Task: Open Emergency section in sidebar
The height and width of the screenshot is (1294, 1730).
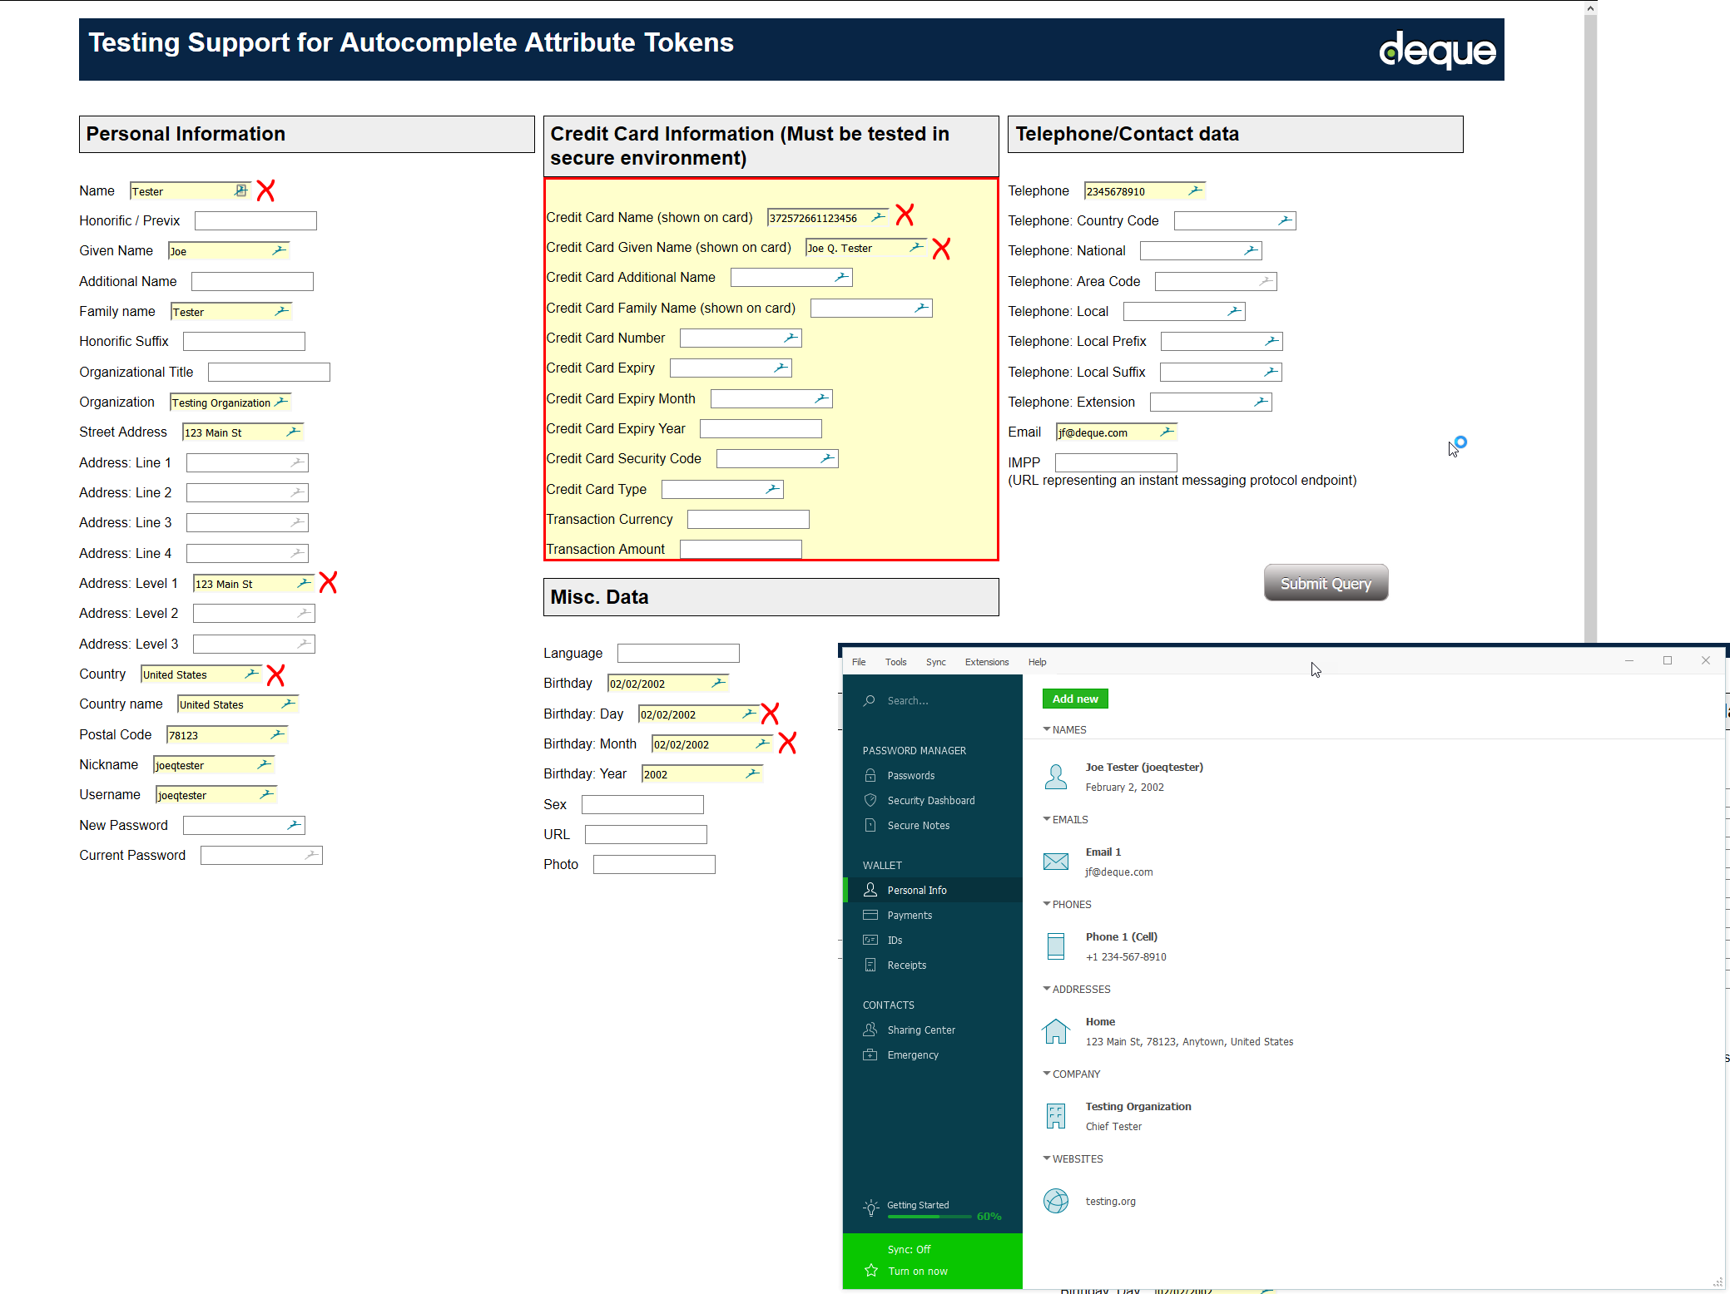Action: [x=912, y=1054]
